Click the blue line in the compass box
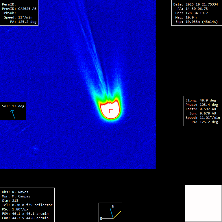The height and width of the screenshot is (222, 222). 111,213
